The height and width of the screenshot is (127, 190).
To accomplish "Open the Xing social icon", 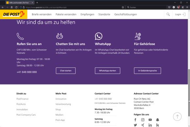I will coord(143,125).
